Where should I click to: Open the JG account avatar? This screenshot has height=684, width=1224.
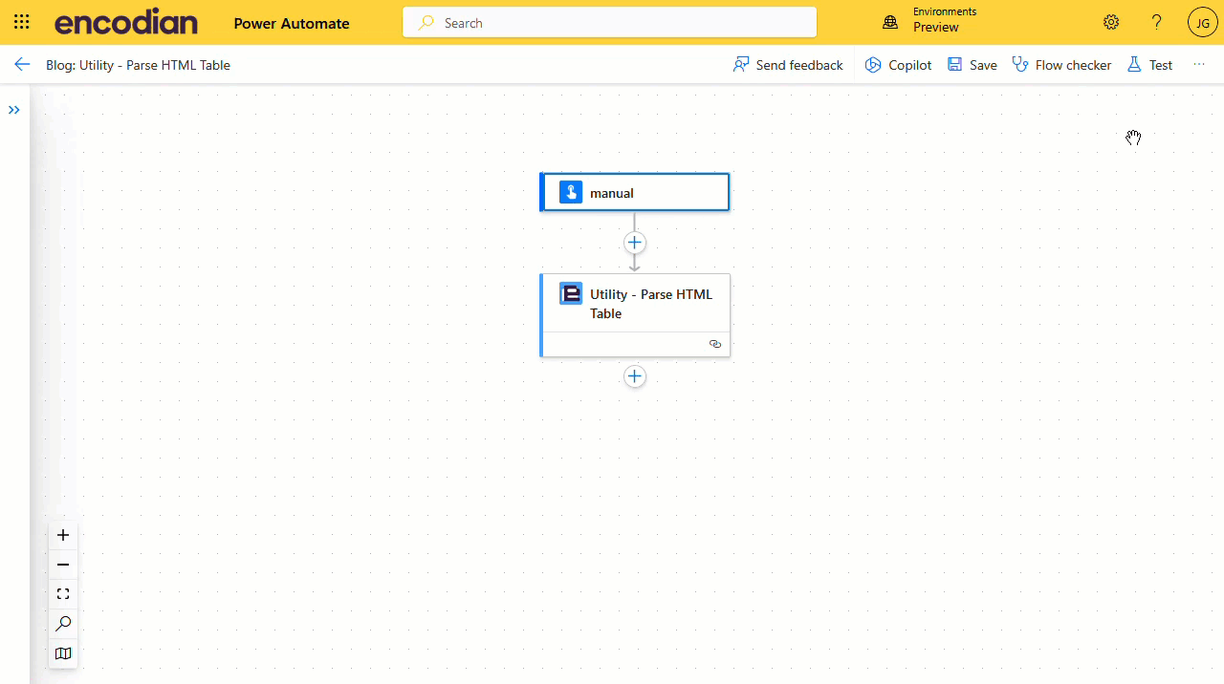[x=1203, y=22]
